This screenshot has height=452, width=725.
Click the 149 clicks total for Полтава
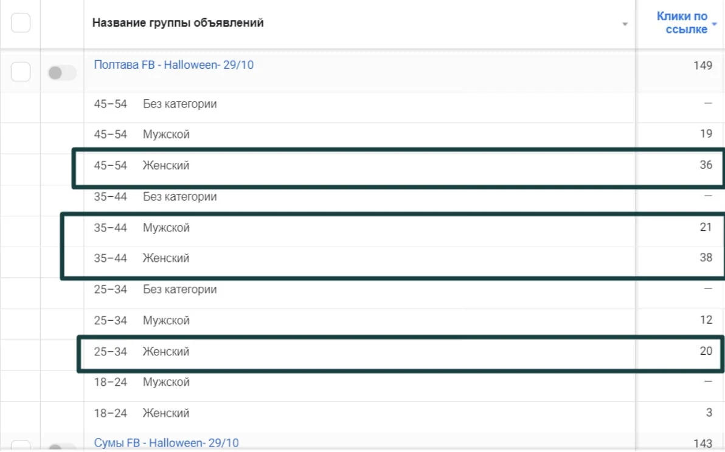[703, 66]
